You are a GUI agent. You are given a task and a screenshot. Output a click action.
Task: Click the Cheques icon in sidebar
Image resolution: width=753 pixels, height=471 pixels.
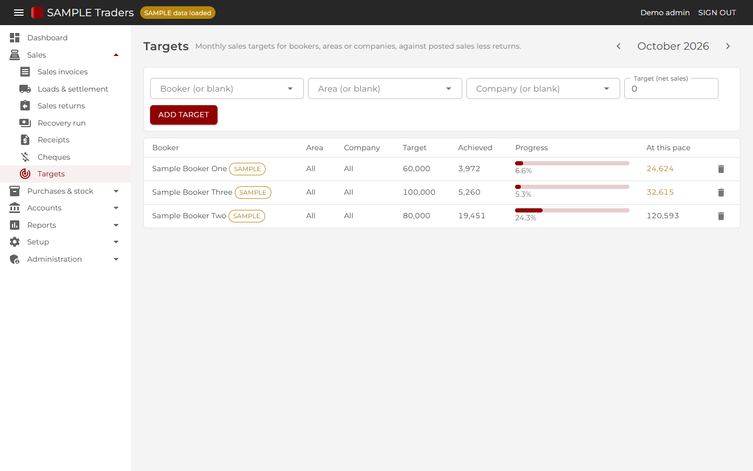pos(25,157)
